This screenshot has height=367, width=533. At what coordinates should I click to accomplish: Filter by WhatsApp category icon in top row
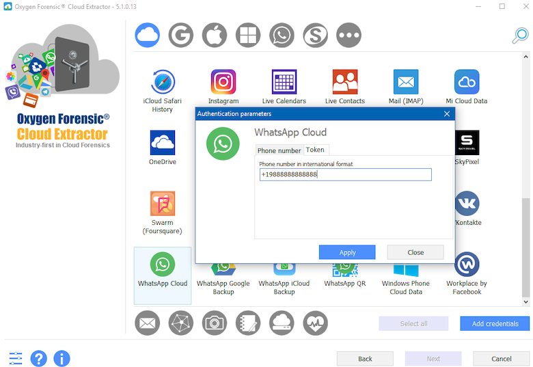[x=282, y=35]
